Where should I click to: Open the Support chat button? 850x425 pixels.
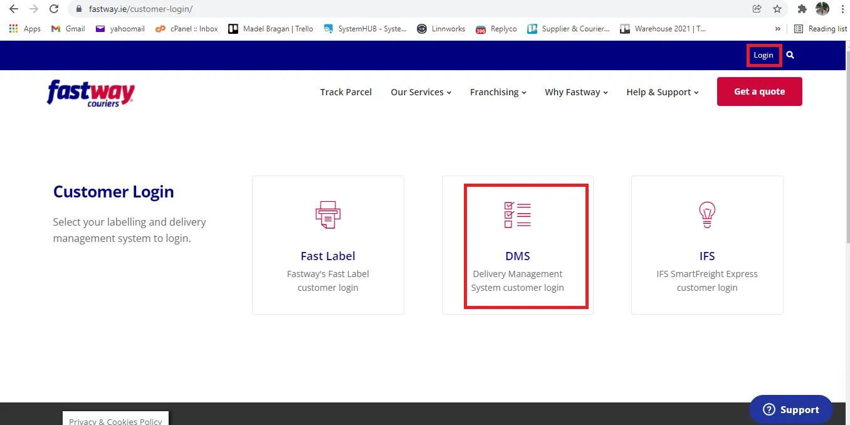coord(791,409)
